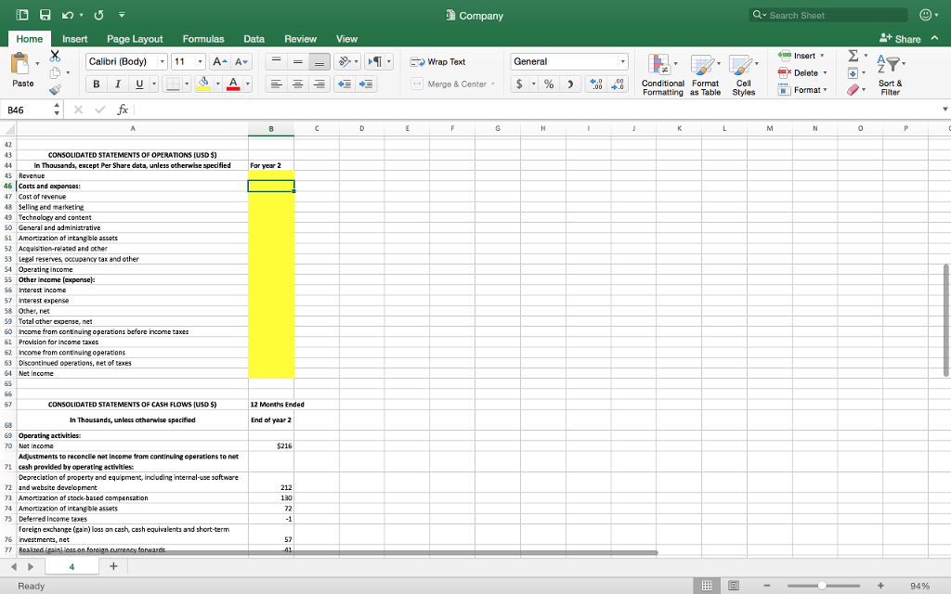Increase font size with A up icon
This screenshot has height=594, width=951.
coord(219,61)
